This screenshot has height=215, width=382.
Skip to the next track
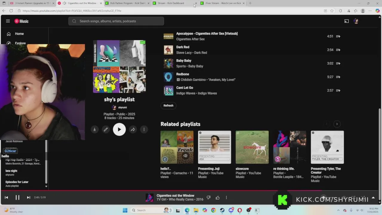pos(28,197)
